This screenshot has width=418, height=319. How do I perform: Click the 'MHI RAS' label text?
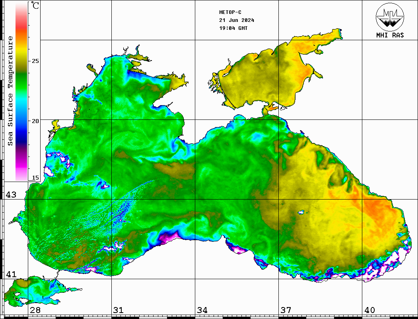(390, 35)
